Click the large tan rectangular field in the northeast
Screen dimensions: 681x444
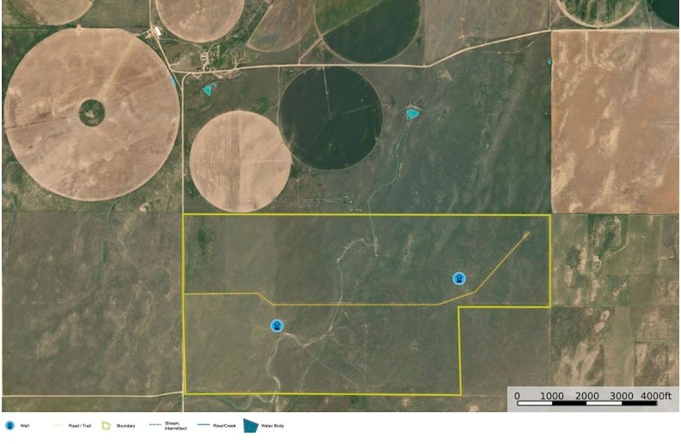[x=614, y=121]
